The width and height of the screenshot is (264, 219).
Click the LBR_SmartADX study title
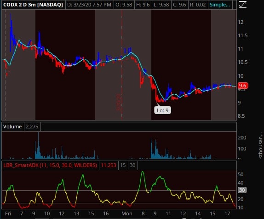[50, 165]
